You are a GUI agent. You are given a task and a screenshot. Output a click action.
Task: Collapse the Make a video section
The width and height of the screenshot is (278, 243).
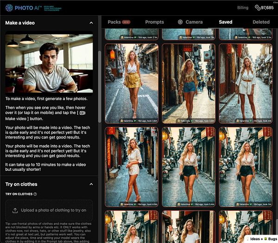click(91, 23)
